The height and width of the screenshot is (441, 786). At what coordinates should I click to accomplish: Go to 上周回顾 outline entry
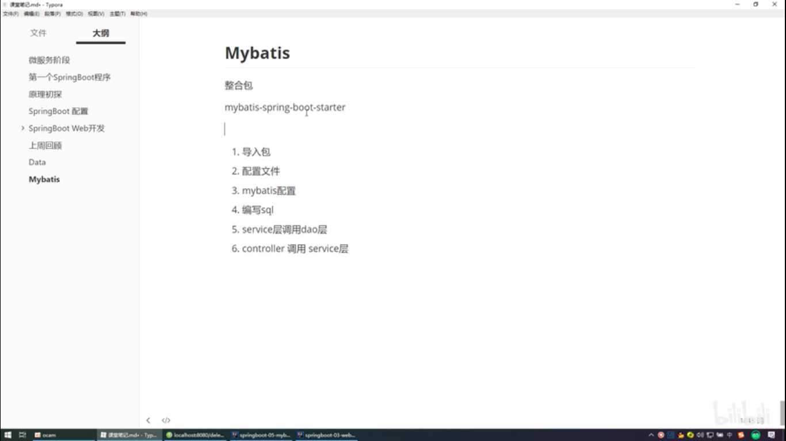pyautogui.click(x=45, y=146)
